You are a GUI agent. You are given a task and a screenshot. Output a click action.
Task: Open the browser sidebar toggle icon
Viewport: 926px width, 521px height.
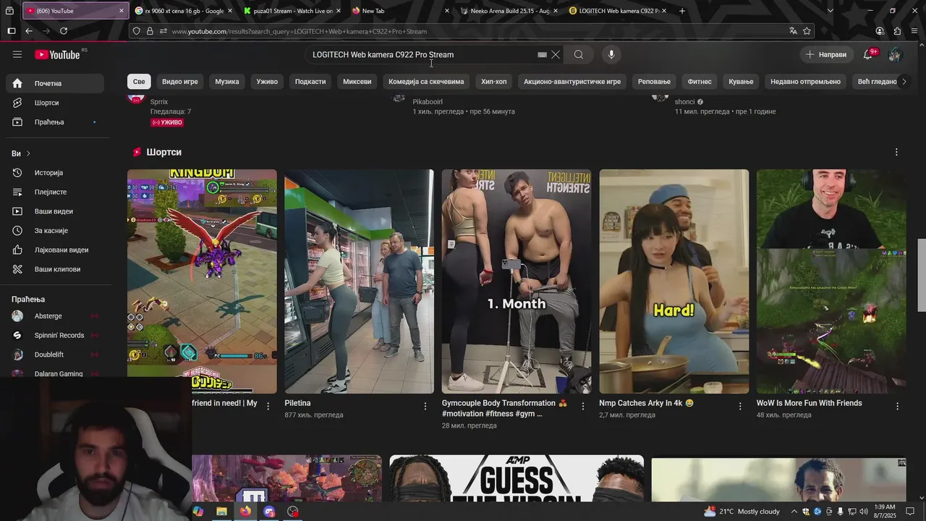(11, 31)
